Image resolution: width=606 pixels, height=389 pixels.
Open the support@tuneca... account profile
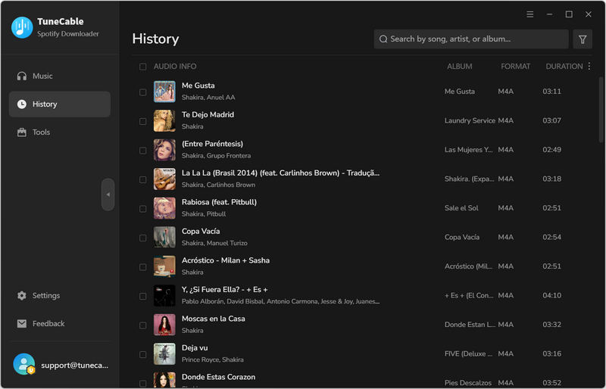coord(61,365)
